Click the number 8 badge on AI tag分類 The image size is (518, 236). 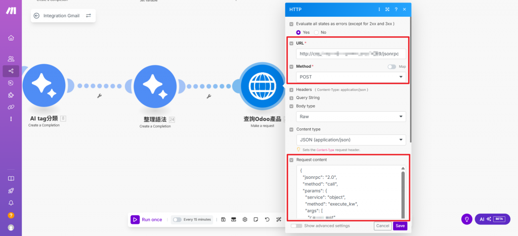pyautogui.click(x=63, y=118)
